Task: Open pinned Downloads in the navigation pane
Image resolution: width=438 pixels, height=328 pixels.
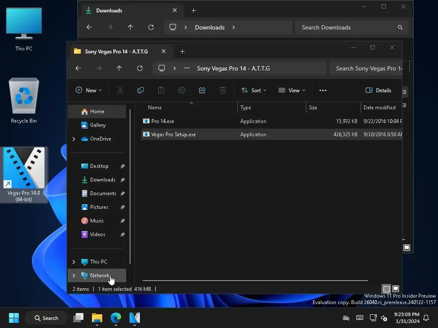Action: 97,180
